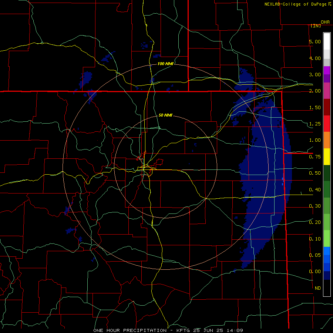Image resolution: width=333 pixels, height=333 pixels.
Task: Select the pink legend swatch near 2.00
Action: (x=327, y=91)
